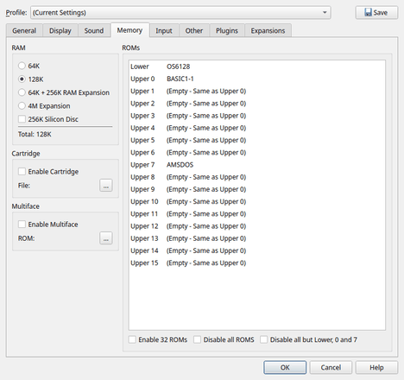Select the Upper 8 ROM slot

pos(256,177)
